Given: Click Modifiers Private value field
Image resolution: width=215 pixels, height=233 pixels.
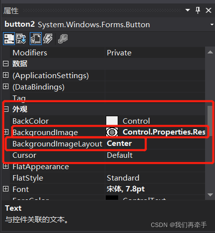Looking at the screenshot, I should (155, 53).
